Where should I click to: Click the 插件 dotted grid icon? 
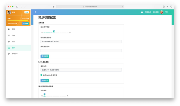(x=9, y=48)
